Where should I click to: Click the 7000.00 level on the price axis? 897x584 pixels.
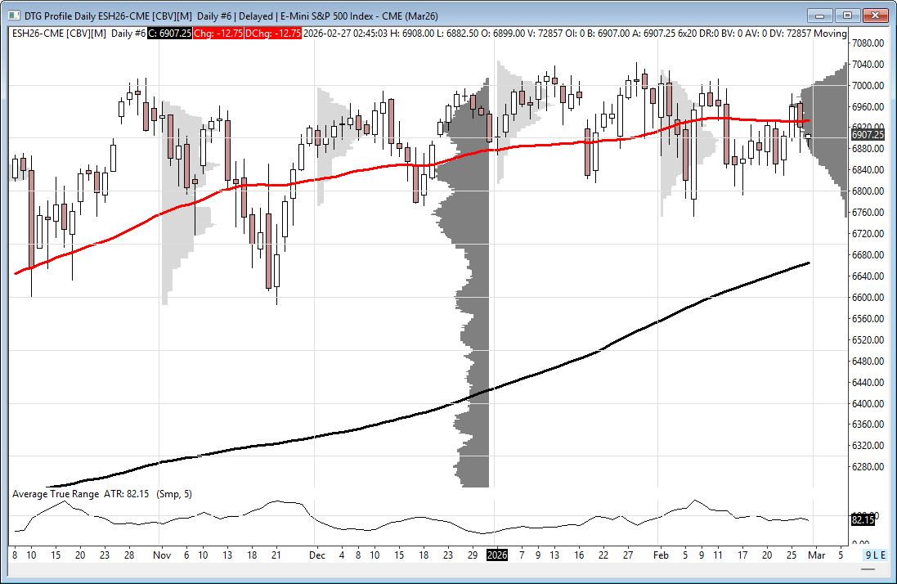[868, 86]
